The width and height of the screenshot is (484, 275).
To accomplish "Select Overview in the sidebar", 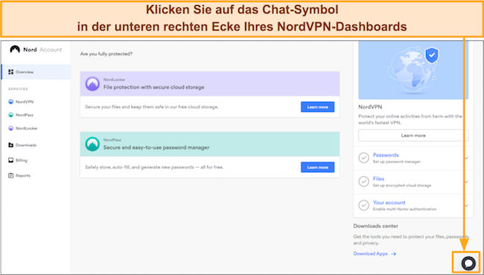I will click(36, 72).
